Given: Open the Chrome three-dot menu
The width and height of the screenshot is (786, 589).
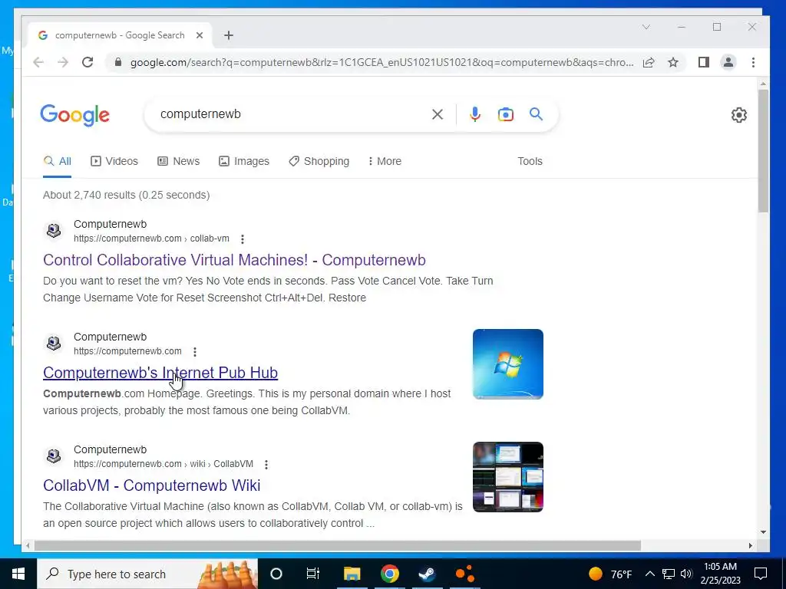Looking at the screenshot, I should [754, 62].
